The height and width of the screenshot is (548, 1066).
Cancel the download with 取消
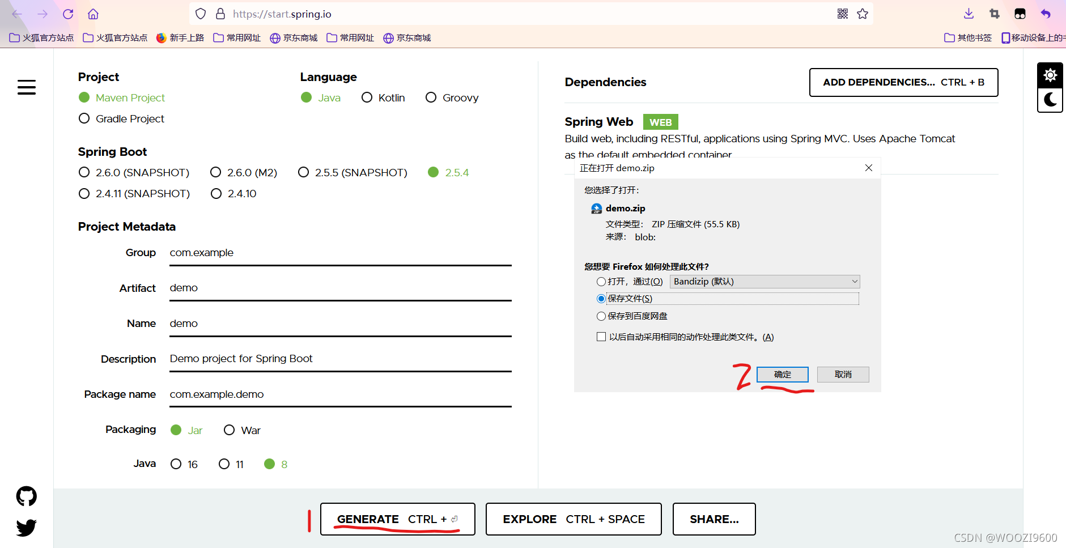coord(843,375)
